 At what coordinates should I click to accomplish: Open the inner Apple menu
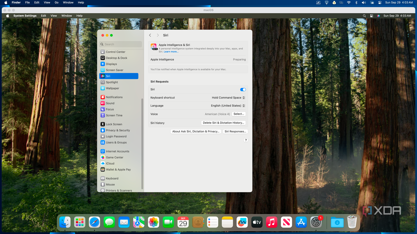click(x=8, y=16)
